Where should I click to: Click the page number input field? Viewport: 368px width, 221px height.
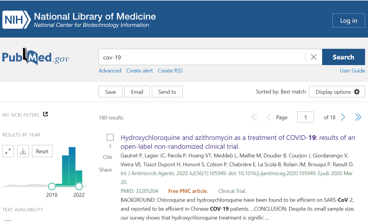coord(305,117)
